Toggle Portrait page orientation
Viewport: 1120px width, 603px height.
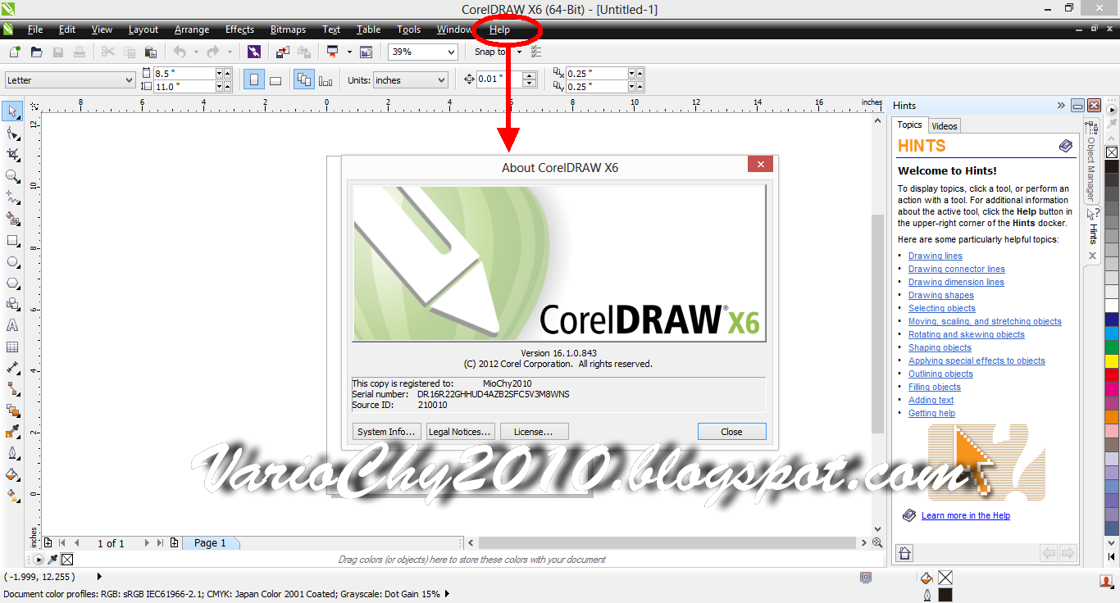(x=254, y=79)
